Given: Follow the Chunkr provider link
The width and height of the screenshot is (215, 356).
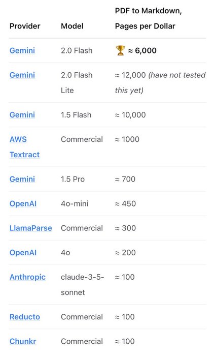Looking at the screenshot, I should pos(23,341).
